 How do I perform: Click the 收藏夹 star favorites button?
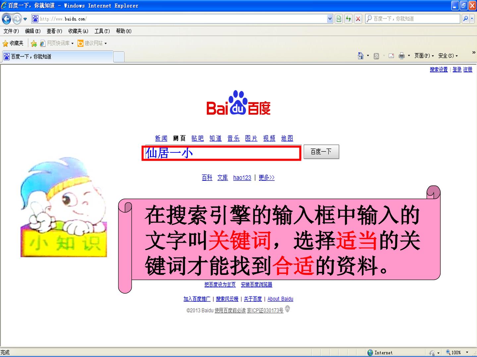pyautogui.click(x=13, y=43)
